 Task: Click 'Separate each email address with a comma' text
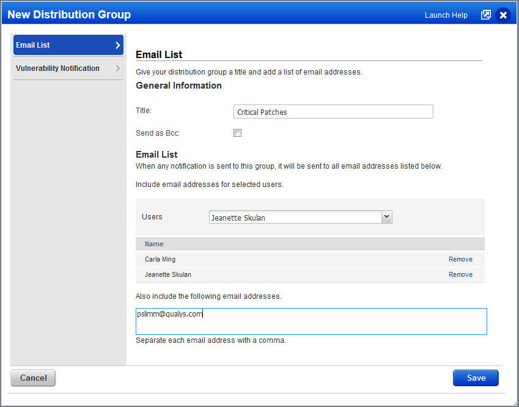pos(211,340)
